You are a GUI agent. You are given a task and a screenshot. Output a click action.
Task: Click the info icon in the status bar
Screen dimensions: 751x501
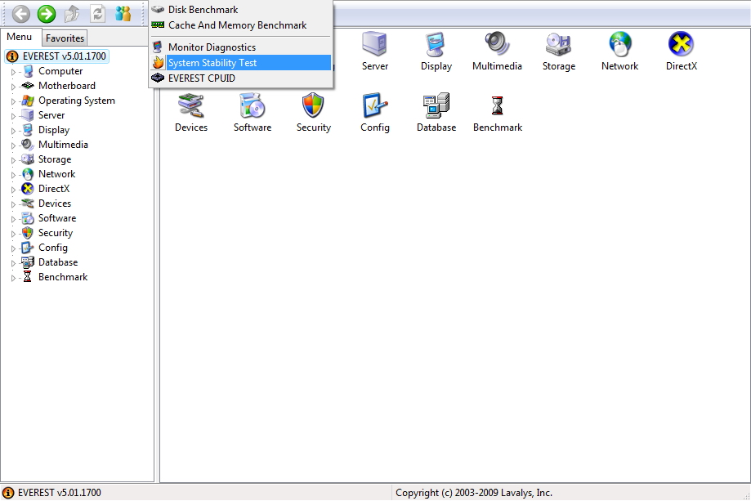tap(8, 492)
